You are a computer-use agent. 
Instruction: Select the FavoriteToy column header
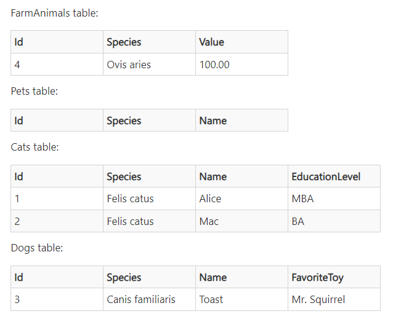point(334,277)
